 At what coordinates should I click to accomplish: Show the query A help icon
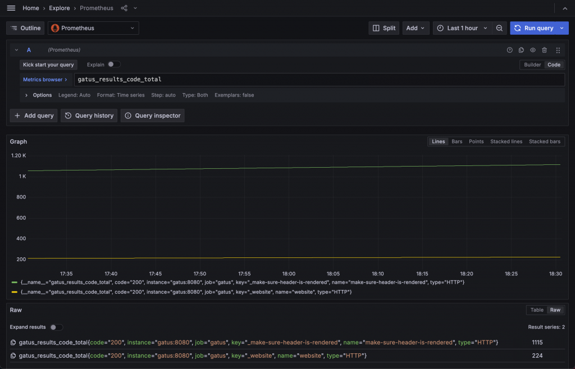pyautogui.click(x=510, y=50)
